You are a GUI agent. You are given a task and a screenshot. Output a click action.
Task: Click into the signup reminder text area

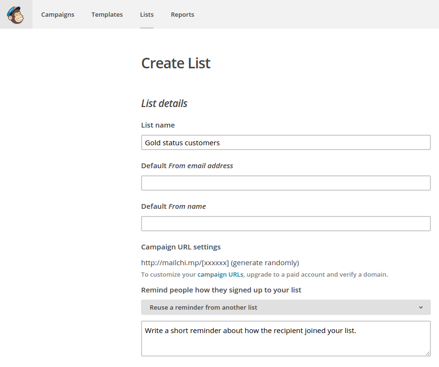286,338
